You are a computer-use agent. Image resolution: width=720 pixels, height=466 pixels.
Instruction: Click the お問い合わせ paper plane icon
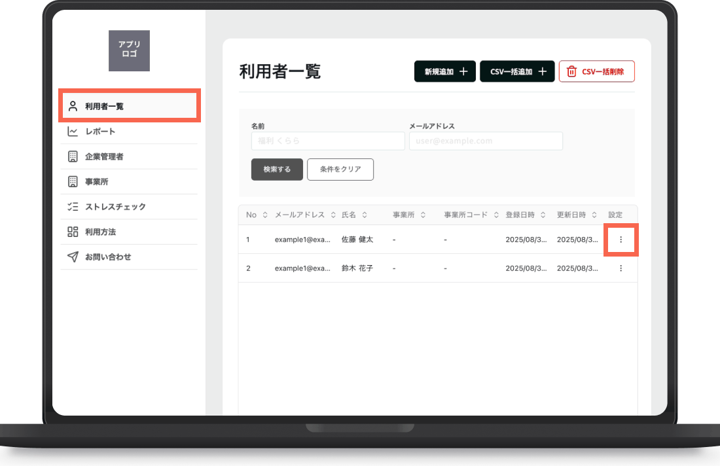click(x=73, y=257)
